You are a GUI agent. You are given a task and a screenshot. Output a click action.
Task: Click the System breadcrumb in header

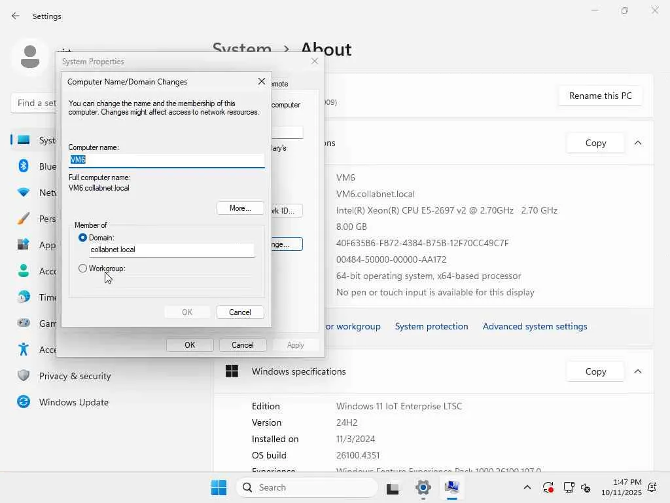click(x=242, y=49)
